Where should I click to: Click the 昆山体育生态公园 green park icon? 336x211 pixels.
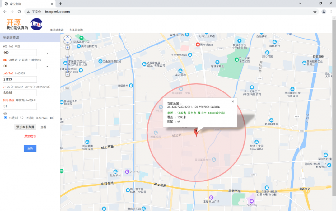236,59
